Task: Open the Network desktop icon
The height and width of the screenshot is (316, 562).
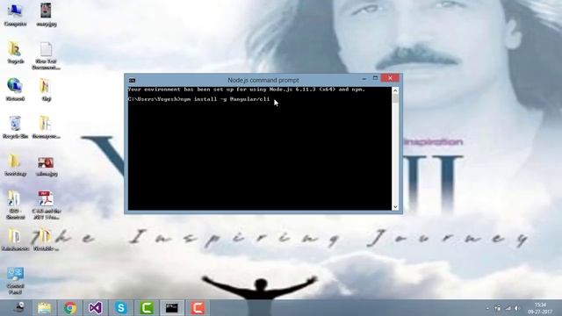Action: tap(15, 90)
